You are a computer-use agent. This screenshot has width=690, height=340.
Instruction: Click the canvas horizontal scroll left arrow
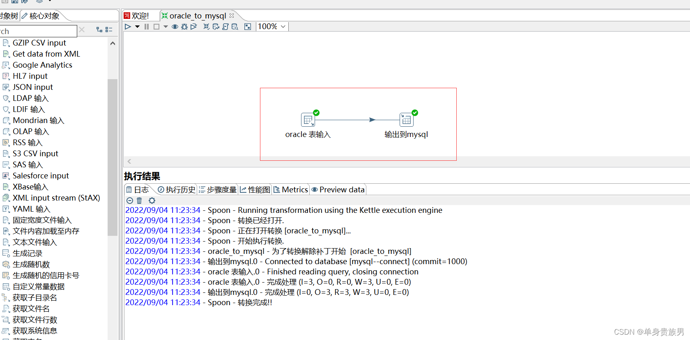[129, 161]
